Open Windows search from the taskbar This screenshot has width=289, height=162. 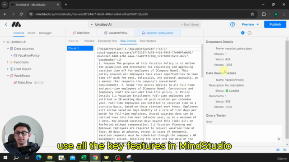coord(16,157)
